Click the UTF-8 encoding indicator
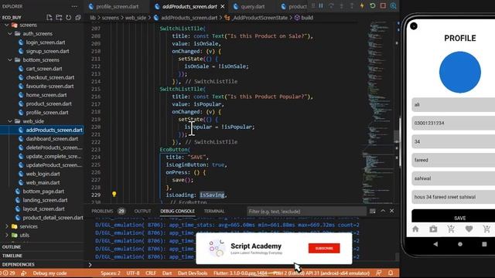The width and height of the screenshot is (495, 278). point(133,273)
